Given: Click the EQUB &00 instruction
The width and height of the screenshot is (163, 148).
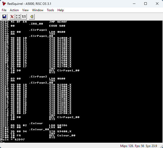Looking at the screenshot, I should pos(57,26).
